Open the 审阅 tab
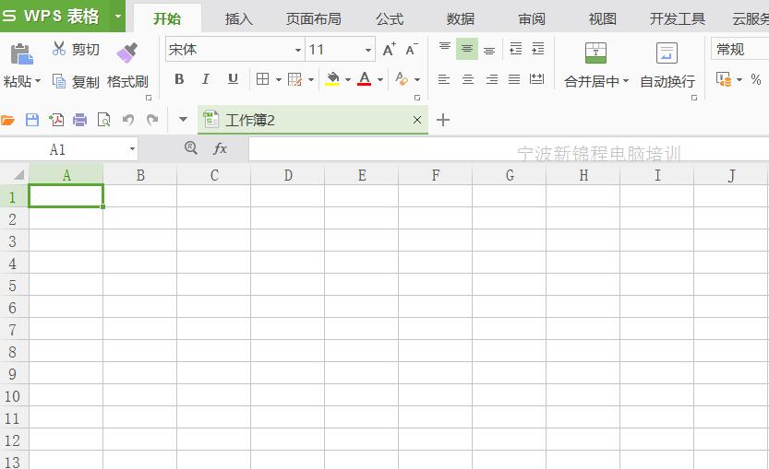 532,18
